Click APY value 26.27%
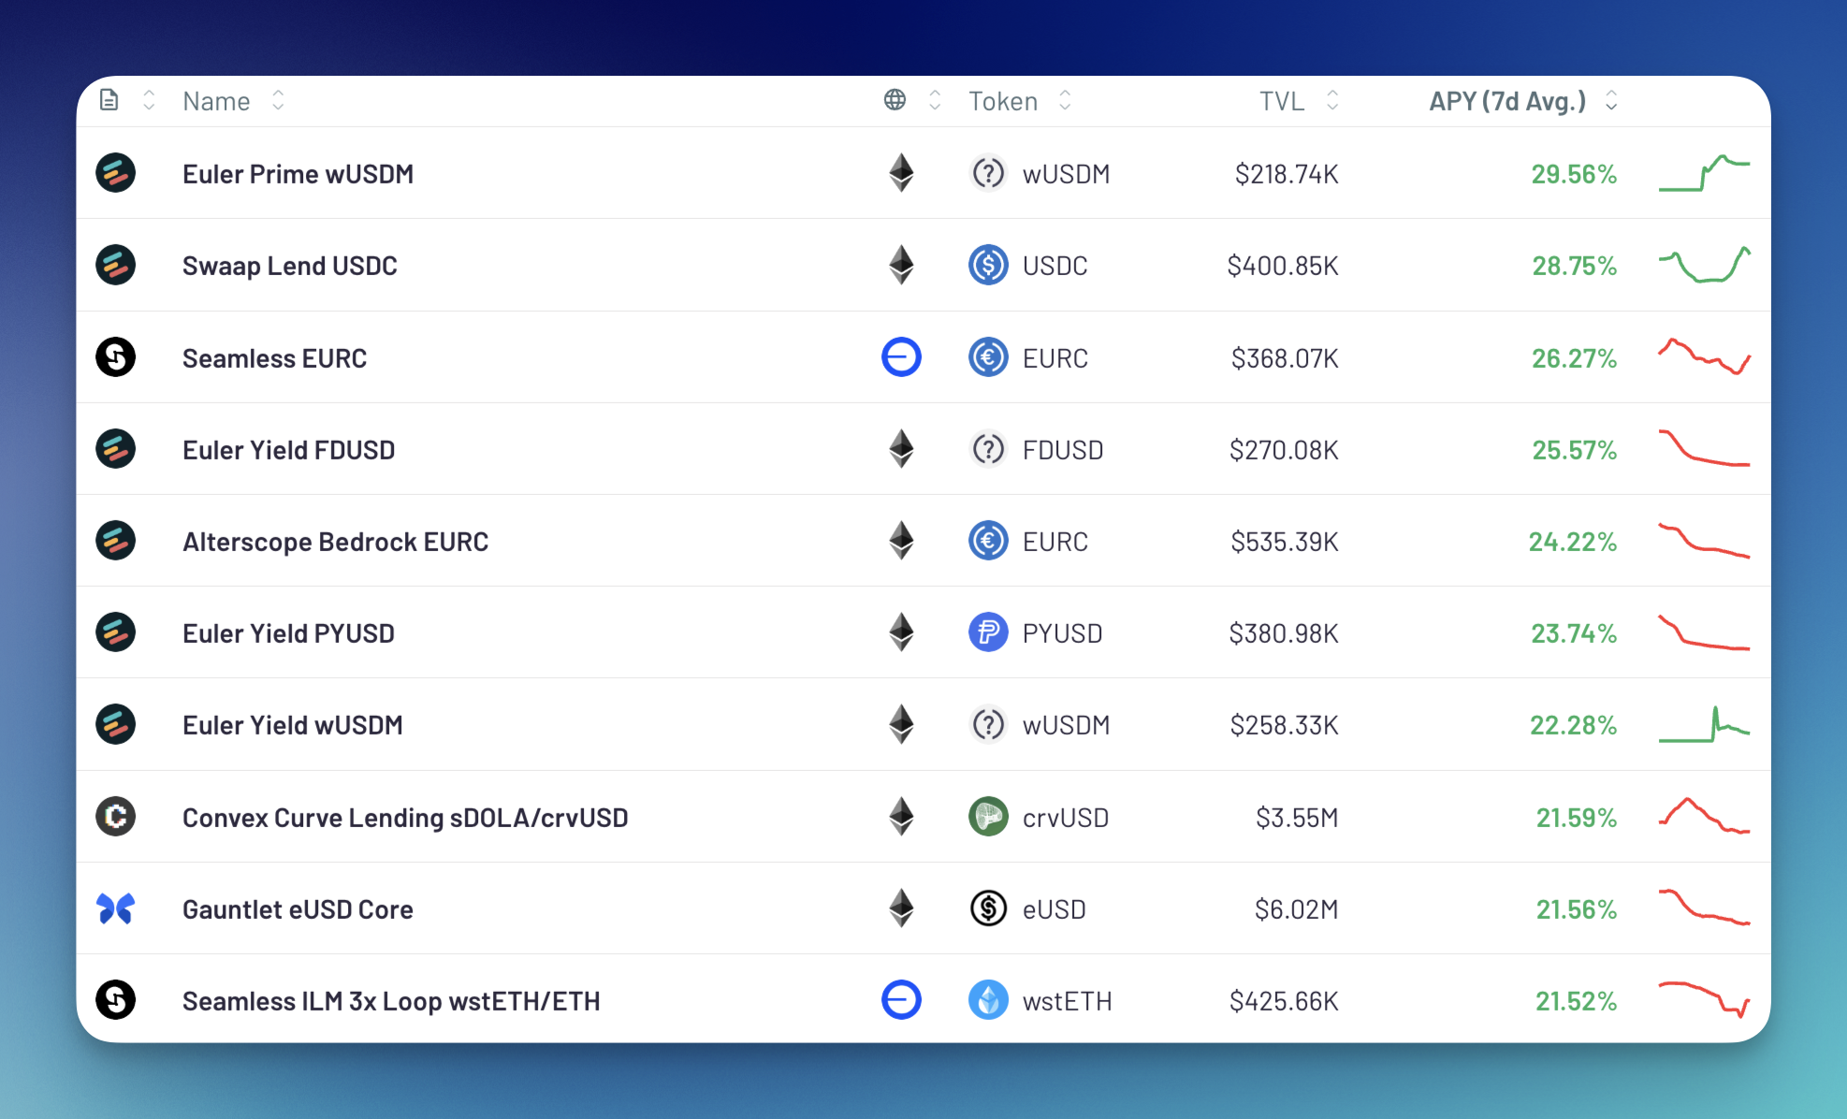The image size is (1847, 1119). [1574, 358]
